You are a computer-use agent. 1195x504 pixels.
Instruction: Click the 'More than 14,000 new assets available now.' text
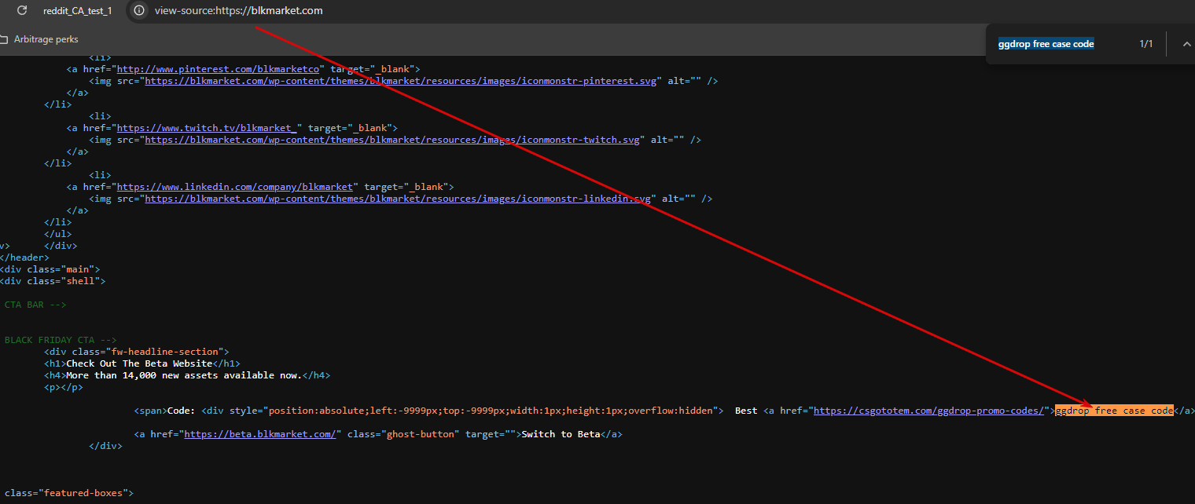(184, 375)
